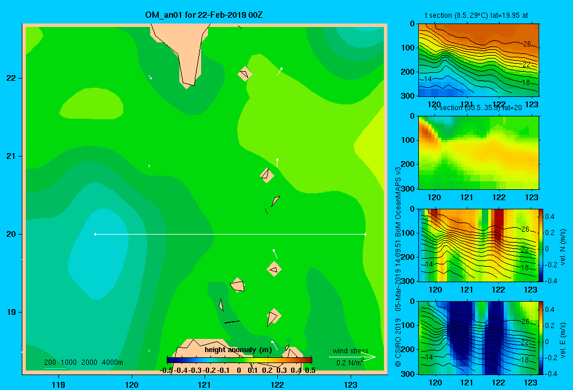Image resolution: width=573 pixels, height=390 pixels.
Task: Click the vel. N color scale bar
Action: 541,245
